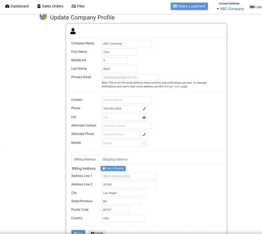The width and height of the screenshot is (262, 234).
Task: Click the phone icon beside Alternate Phone
Action: pyautogui.click(x=144, y=134)
